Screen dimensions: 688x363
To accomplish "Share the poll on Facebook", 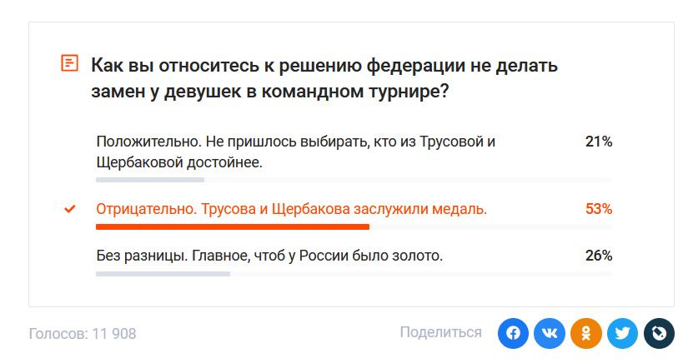I will tap(514, 334).
